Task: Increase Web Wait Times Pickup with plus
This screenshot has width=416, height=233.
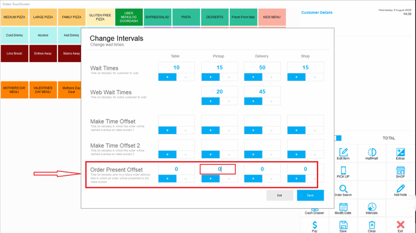Action: (210, 101)
